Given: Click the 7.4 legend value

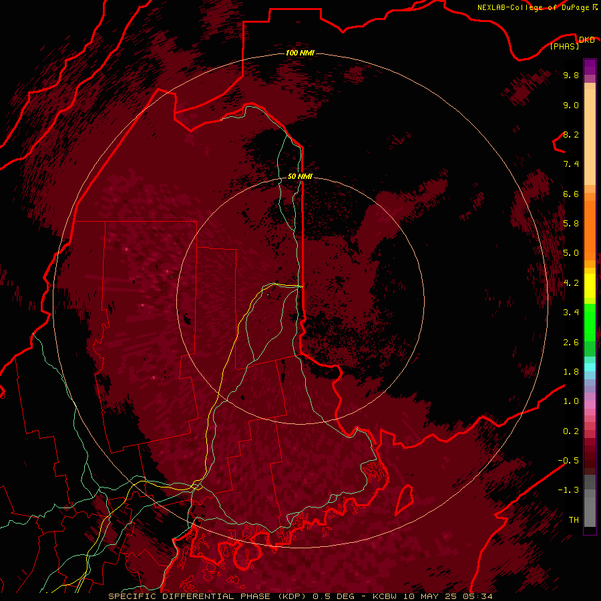Looking at the screenshot, I should 571,164.
